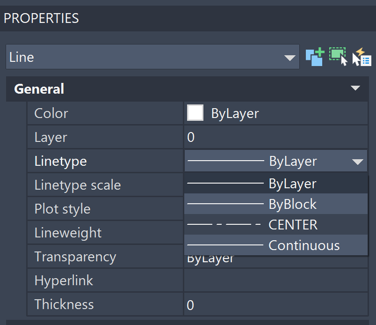Click the Layer value 0 field
Image resolution: width=376 pixels, height=325 pixels.
click(276, 137)
